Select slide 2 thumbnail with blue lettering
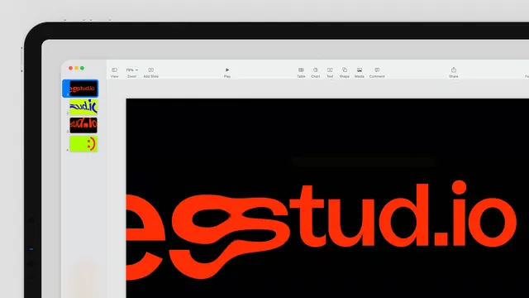The width and height of the screenshot is (529, 298). click(x=83, y=107)
